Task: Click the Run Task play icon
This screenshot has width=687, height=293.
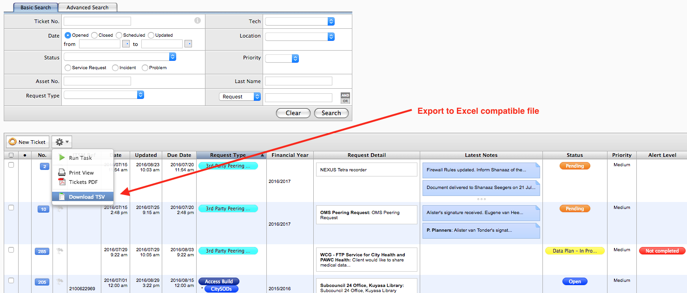Action: (x=62, y=158)
